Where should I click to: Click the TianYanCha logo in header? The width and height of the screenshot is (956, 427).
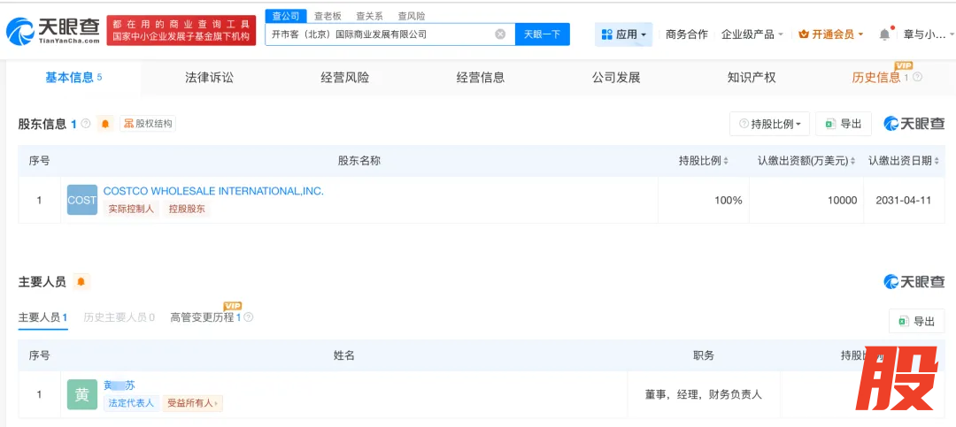click(53, 31)
